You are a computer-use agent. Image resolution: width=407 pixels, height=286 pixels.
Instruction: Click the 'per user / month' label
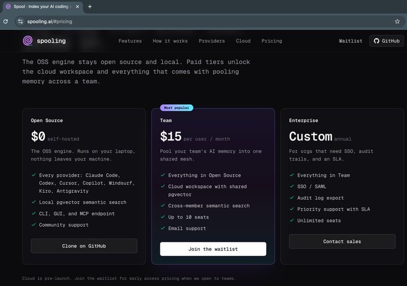point(206,139)
